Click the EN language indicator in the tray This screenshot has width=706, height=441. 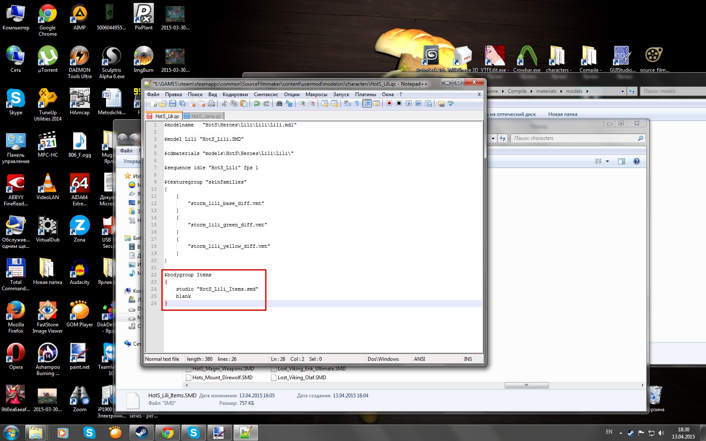point(609,432)
